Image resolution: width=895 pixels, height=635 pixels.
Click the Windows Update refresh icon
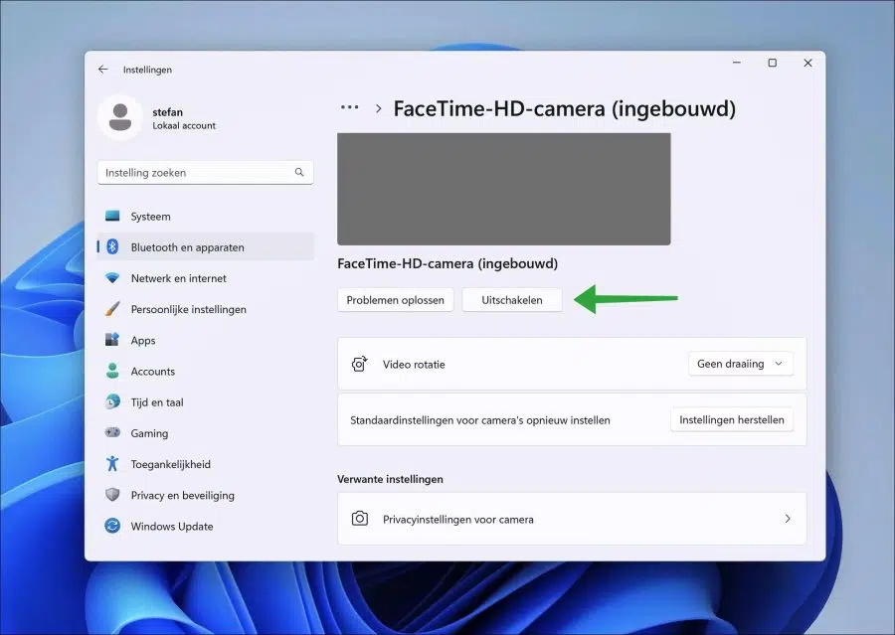click(x=112, y=526)
